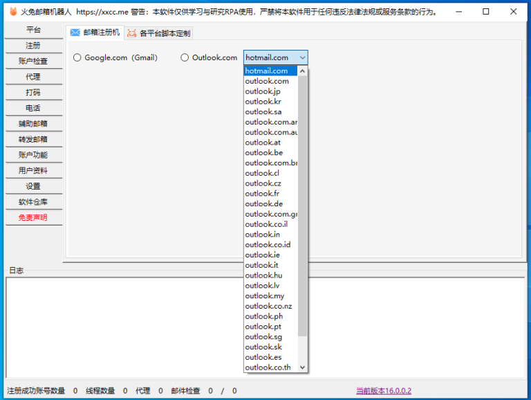
Task: Select outlook.co.th from the list
Action: point(270,367)
